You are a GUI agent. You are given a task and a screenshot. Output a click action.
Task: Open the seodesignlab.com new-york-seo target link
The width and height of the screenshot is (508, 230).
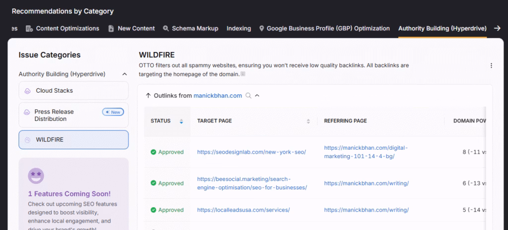[x=251, y=152]
